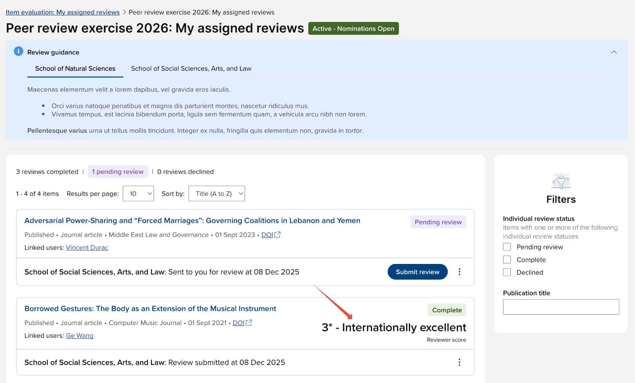Screen dimensions: 635x383
Task: Click the Filters funnel icon
Action: 561,181
